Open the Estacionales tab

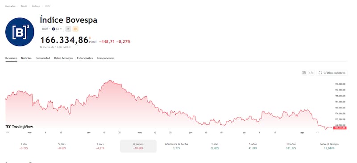(85, 58)
